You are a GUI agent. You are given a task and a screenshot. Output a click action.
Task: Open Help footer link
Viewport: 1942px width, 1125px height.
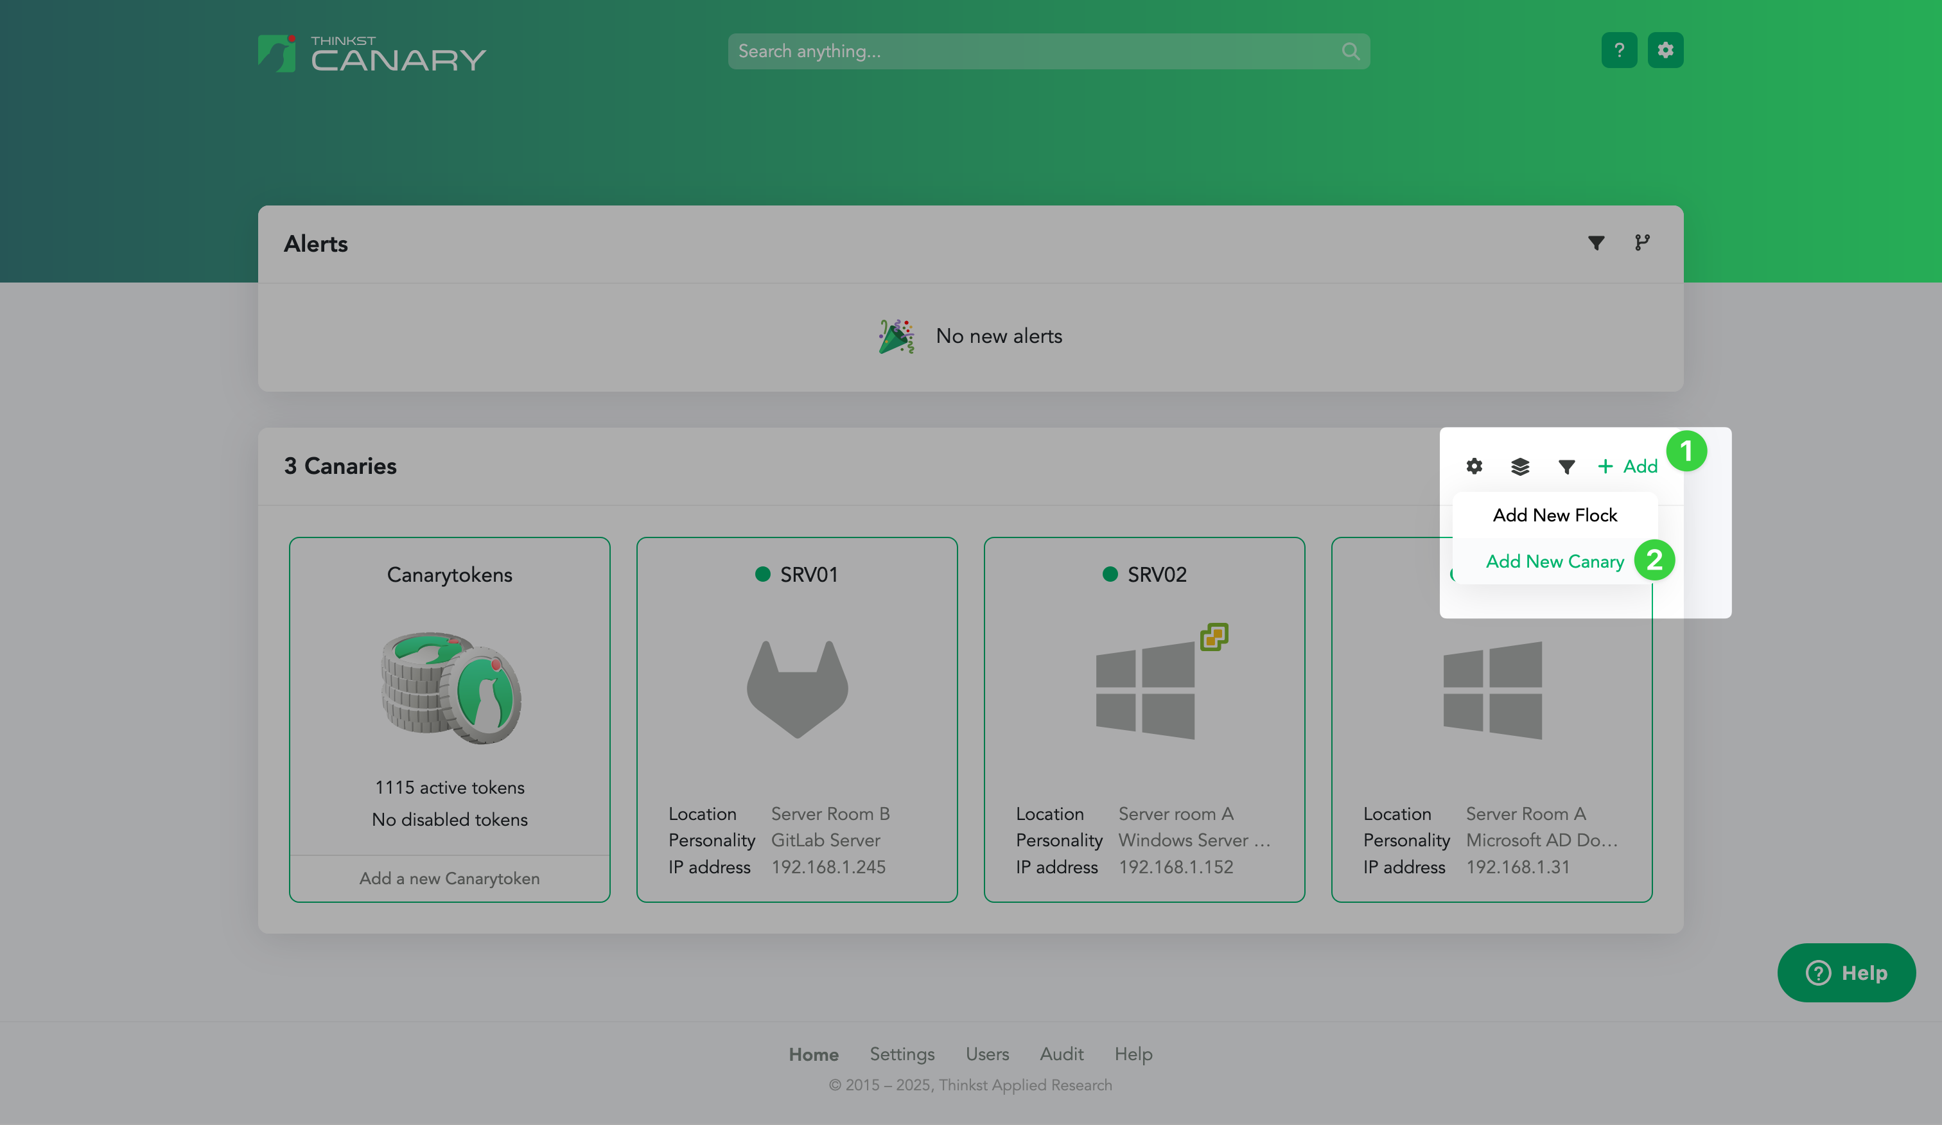pyautogui.click(x=1133, y=1054)
